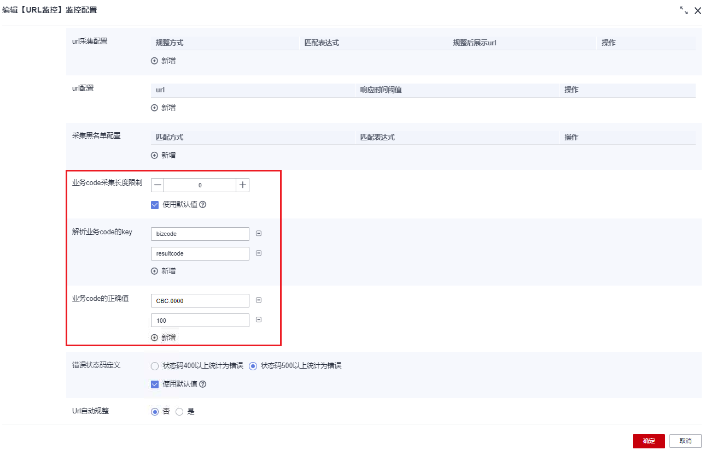The height and width of the screenshot is (456, 711).
Task: Click 新增 under 解析业务code的key
Action: pos(164,271)
